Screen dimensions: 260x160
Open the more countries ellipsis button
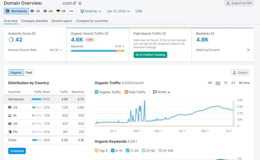[71, 11]
